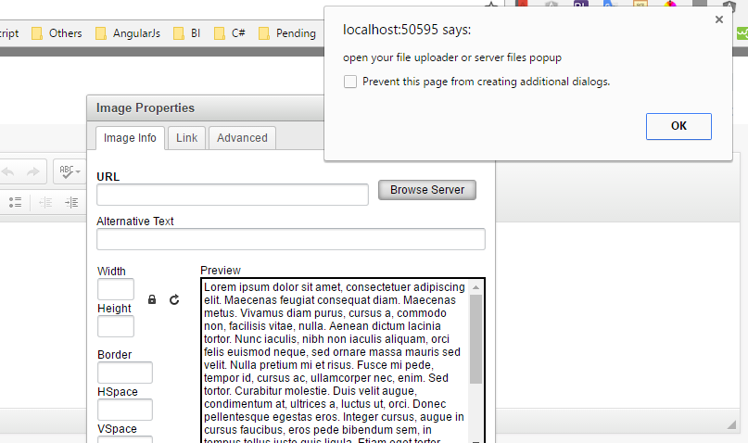
Task: Click the OK button in alert
Action: 678,126
